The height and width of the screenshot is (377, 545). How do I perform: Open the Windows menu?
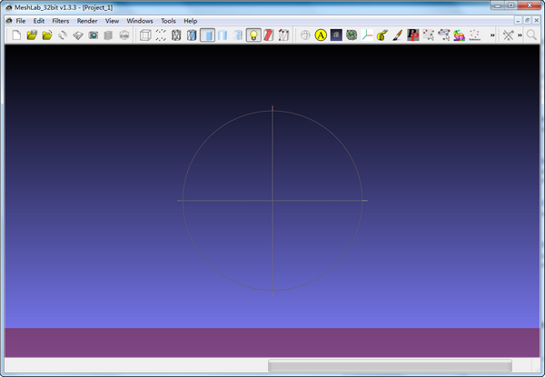pos(140,20)
